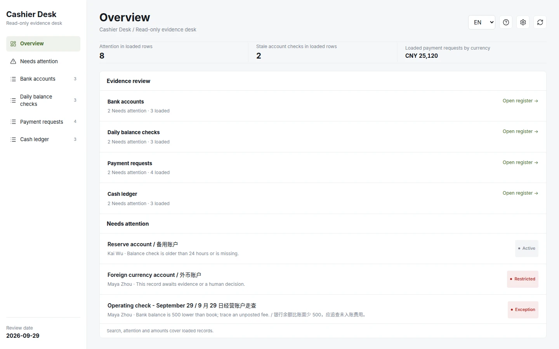Open register for Payment requests
This screenshot has height=349, width=559.
click(x=520, y=162)
